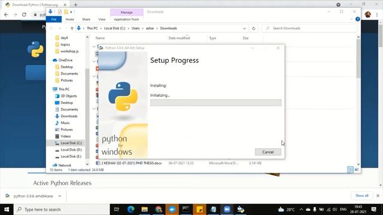Click 'azhar' in the address breadcrumb

tap(150, 28)
